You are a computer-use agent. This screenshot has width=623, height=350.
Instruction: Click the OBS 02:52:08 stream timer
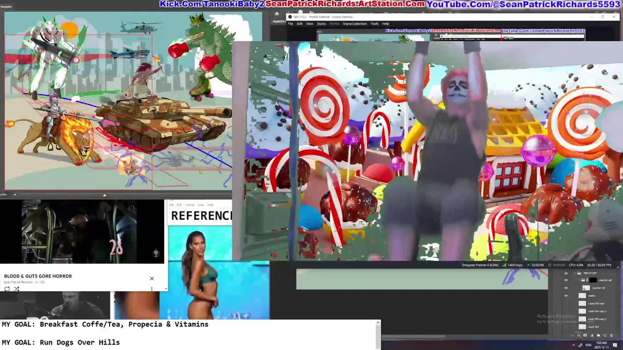(x=537, y=265)
